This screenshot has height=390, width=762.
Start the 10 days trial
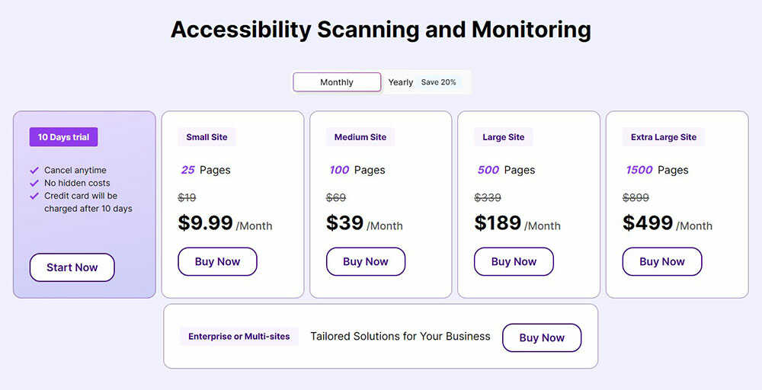[72, 267]
